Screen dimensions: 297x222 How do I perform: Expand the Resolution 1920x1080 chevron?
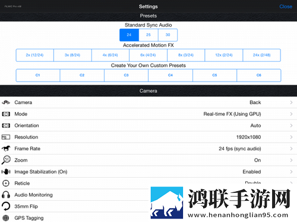coord(291,137)
